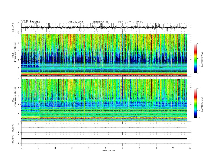This screenshot has height=166, width=214.
Task: Click the "station=ATH" header label
Action: (x=100, y=22)
